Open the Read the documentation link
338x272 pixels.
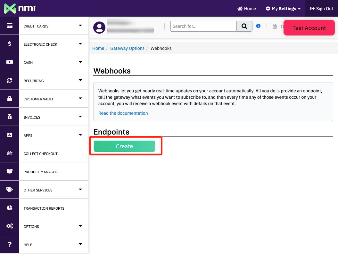(123, 113)
